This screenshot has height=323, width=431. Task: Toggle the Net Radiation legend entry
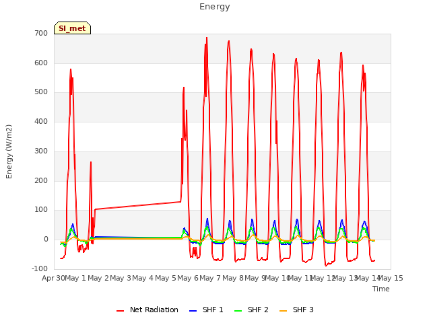point(147,310)
